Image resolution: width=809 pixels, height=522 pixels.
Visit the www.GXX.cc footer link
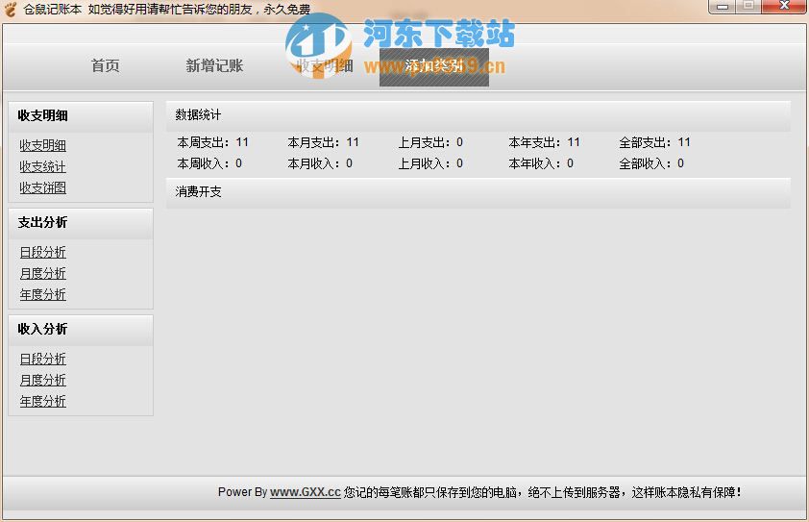305,492
